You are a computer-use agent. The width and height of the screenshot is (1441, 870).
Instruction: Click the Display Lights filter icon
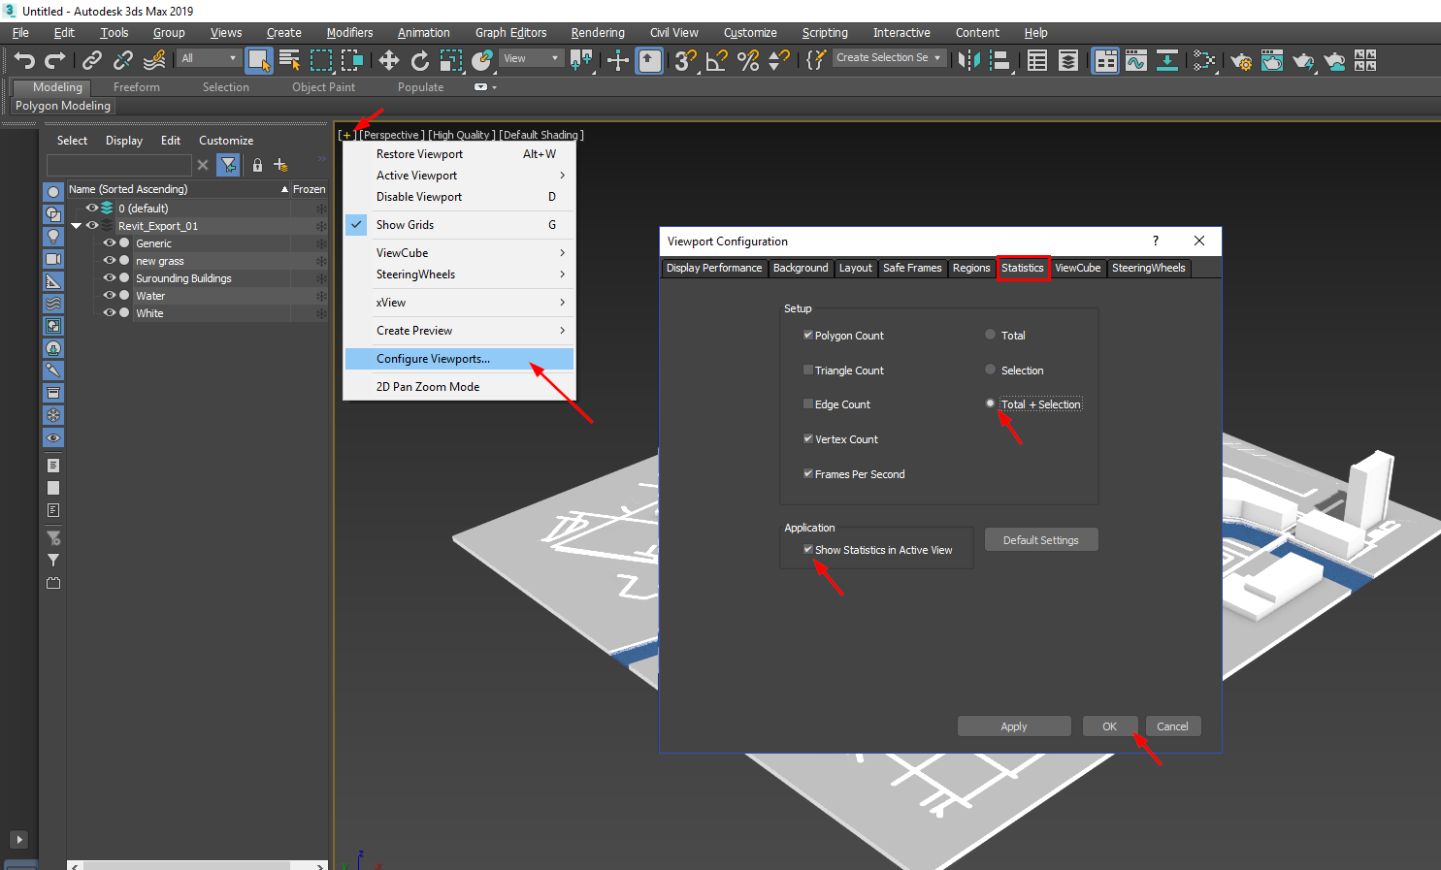click(53, 237)
